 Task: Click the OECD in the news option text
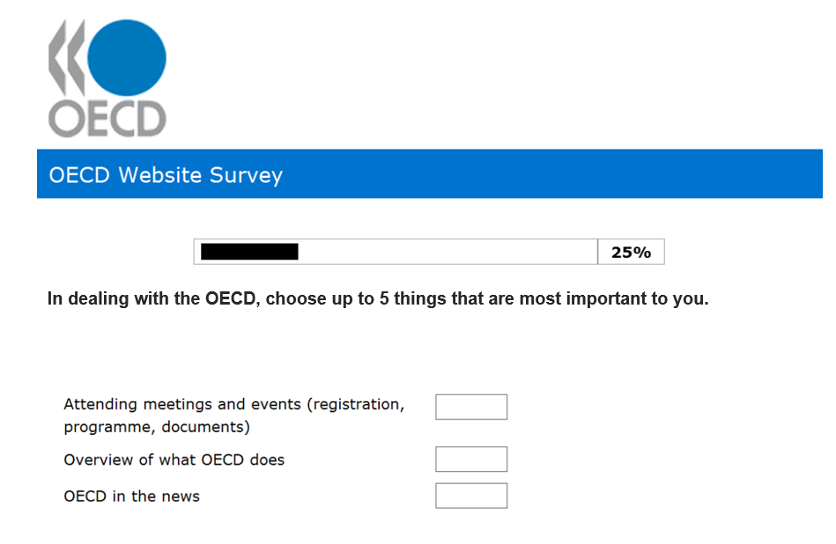131,496
